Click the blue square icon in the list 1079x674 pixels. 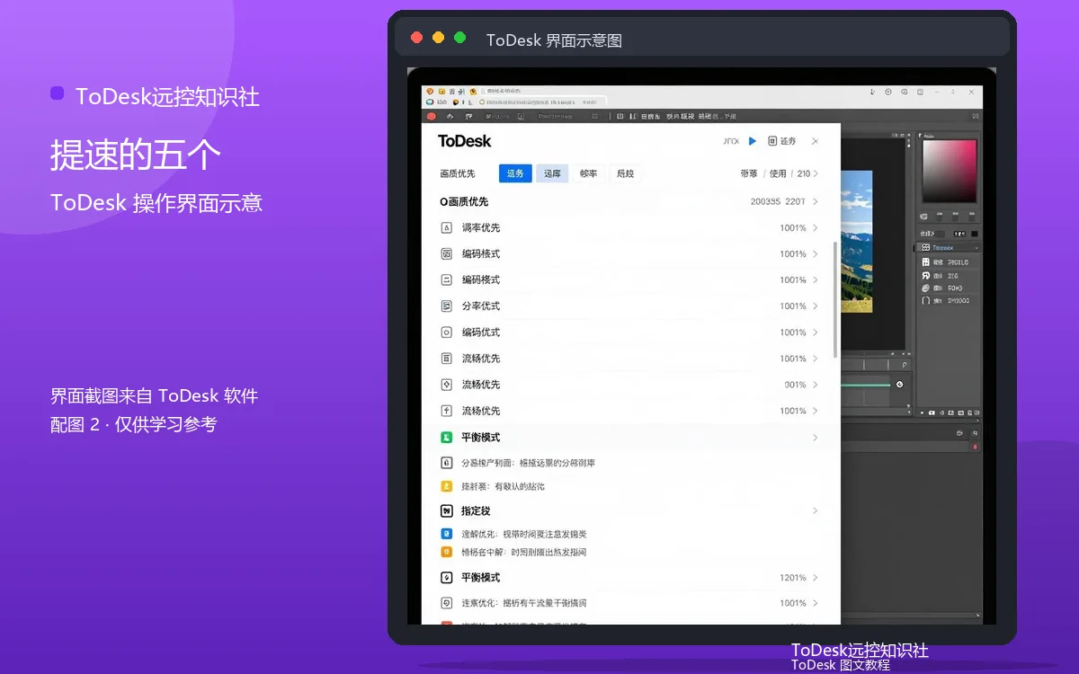click(x=446, y=534)
